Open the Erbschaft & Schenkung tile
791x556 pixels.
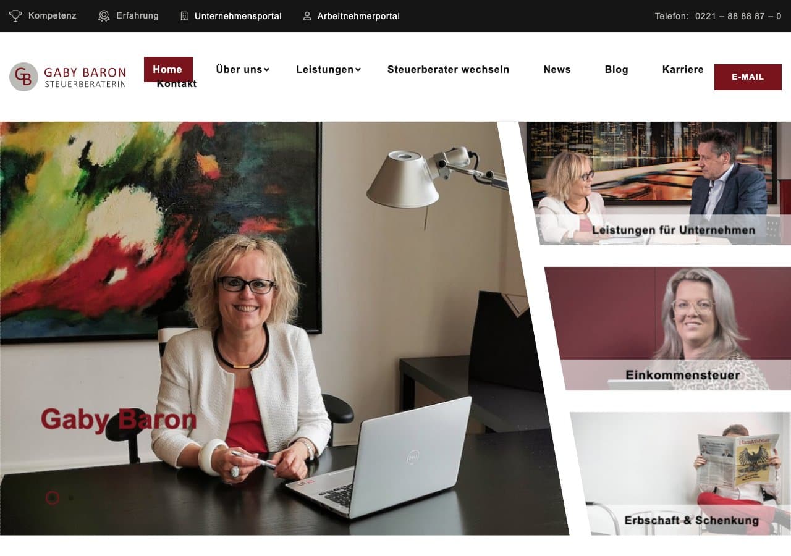[680, 473]
